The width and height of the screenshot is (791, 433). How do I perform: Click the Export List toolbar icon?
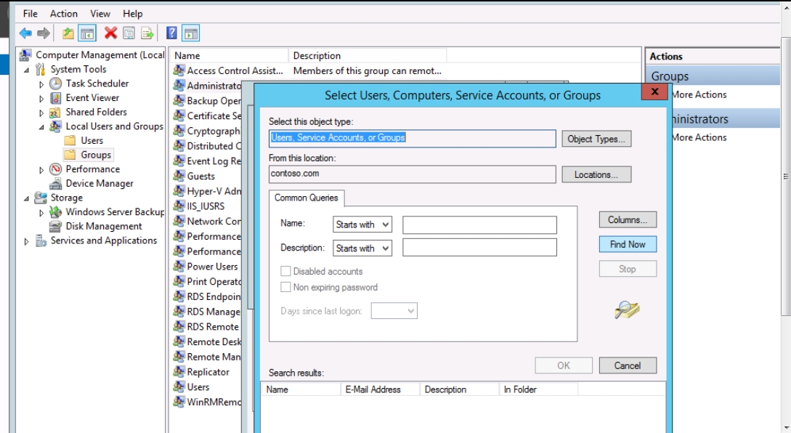[x=147, y=34]
